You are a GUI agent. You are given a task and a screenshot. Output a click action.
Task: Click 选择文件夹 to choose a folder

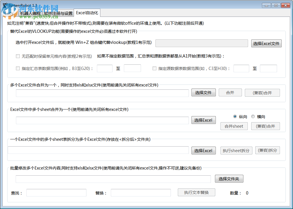[229, 179]
